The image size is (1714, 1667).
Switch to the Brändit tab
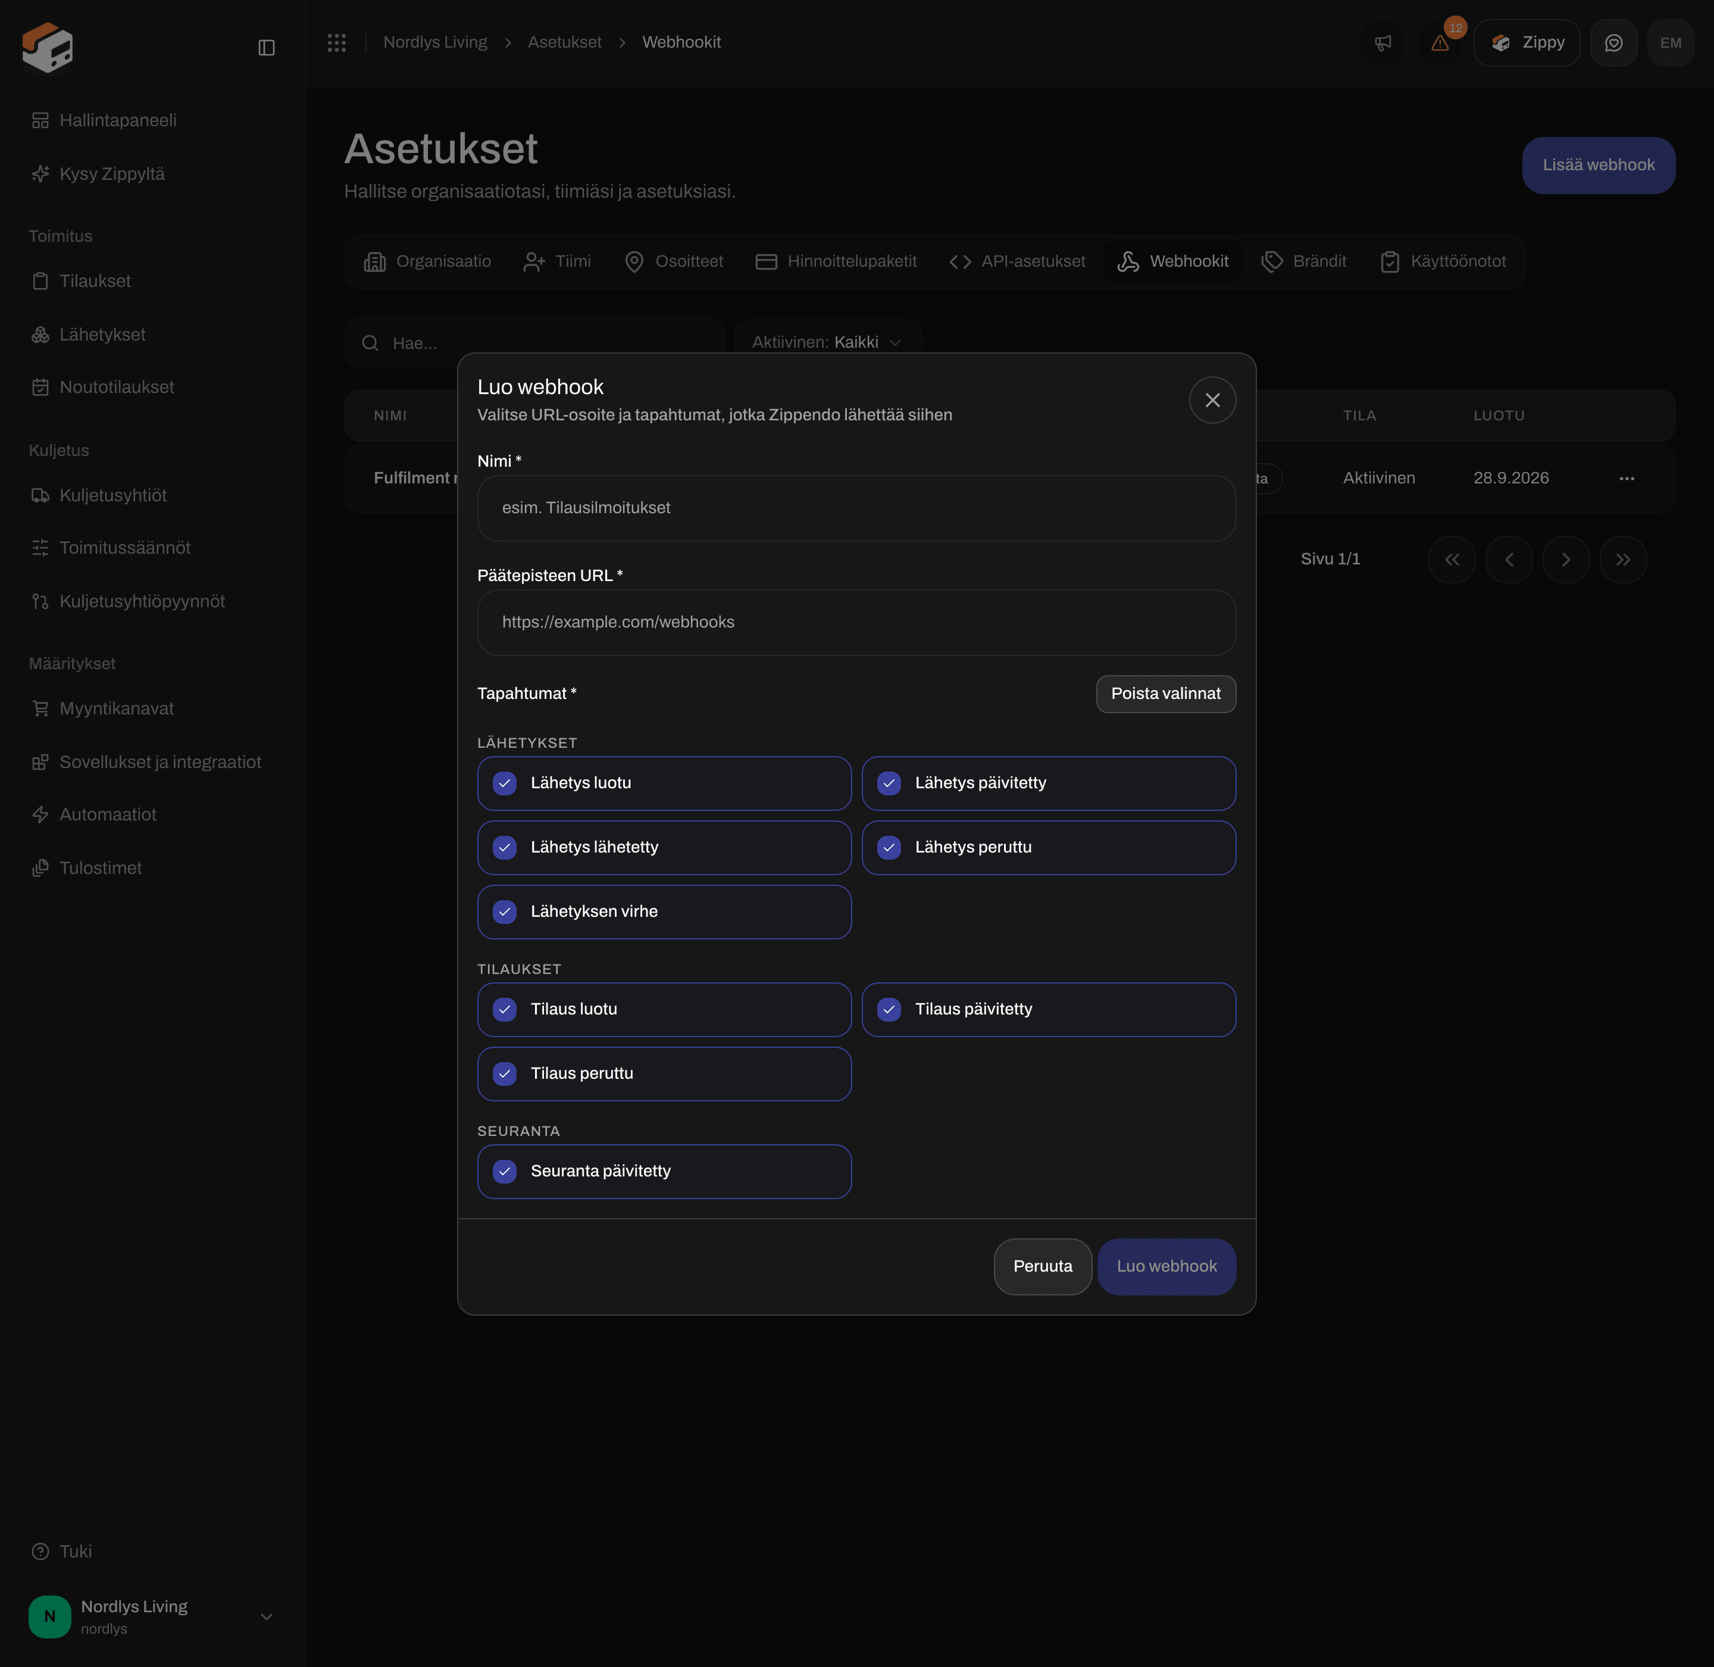click(x=1303, y=262)
